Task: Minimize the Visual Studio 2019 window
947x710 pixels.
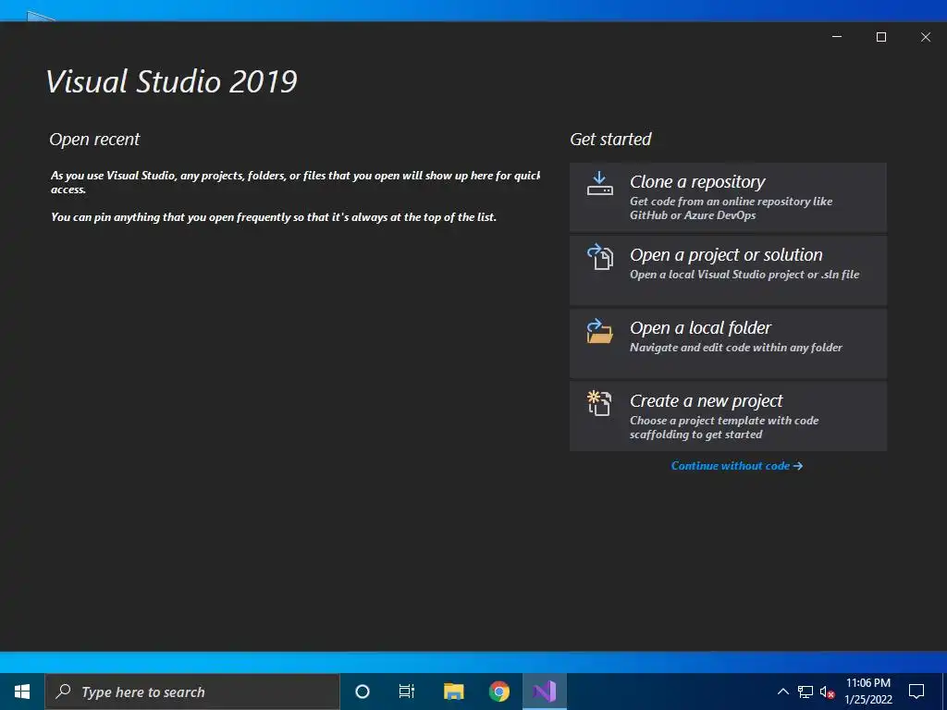Action: pyautogui.click(x=837, y=37)
